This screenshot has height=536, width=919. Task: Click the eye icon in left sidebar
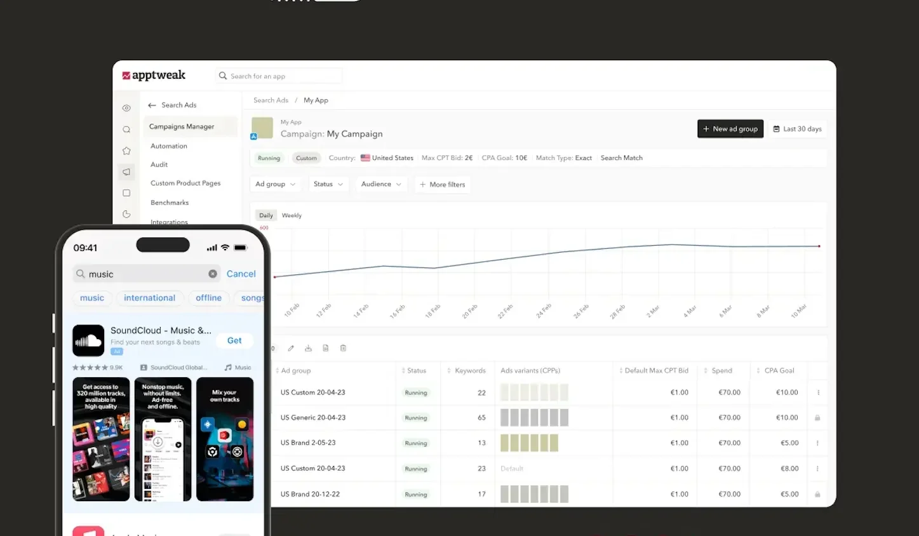pyautogui.click(x=126, y=108)
